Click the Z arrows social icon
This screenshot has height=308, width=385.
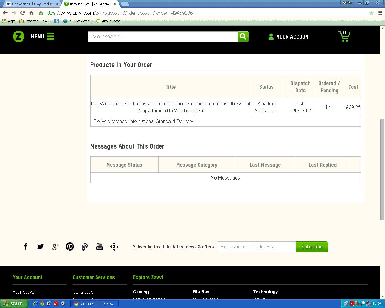pyautogui.click(x=114, y=247)
